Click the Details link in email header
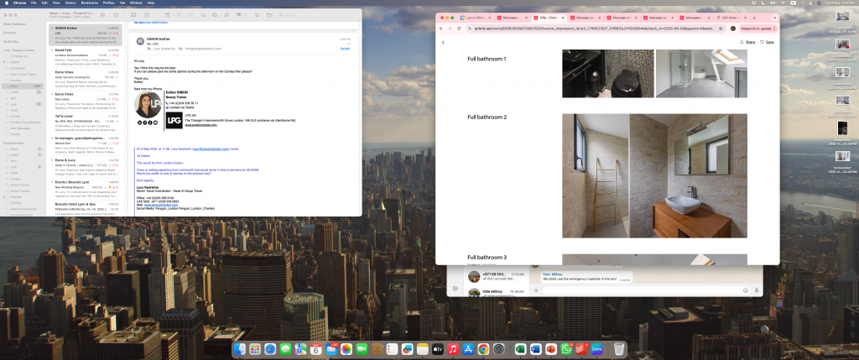Viewport: 859px width, 360px height. pos(345,49)
